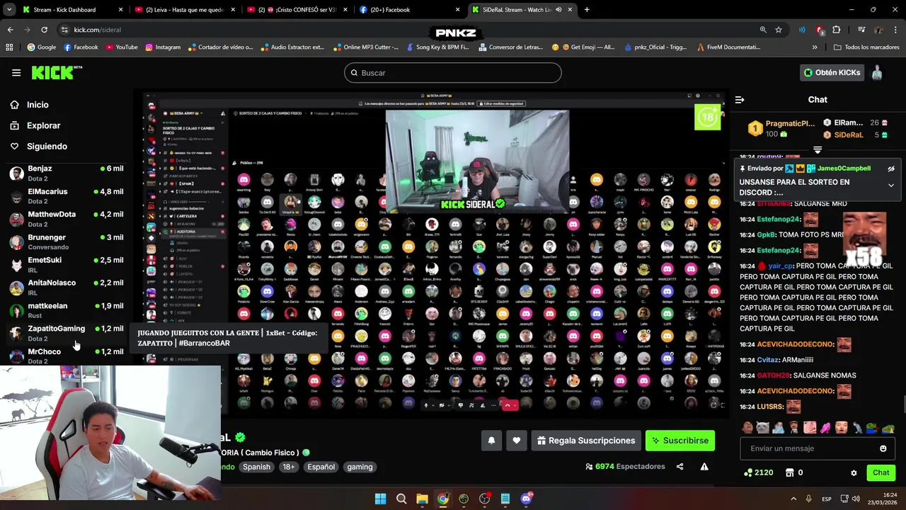906x510 pixels.
Task: Open Explorar in the sidebar
Action: 44,125
